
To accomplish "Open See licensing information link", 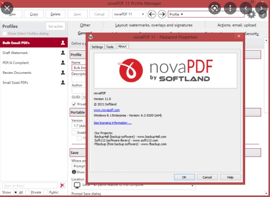I will coord(113,123).
